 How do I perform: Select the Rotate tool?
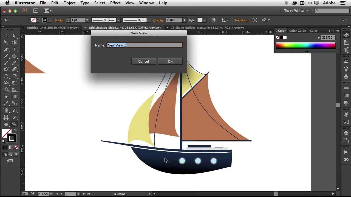tap(6, 76)
